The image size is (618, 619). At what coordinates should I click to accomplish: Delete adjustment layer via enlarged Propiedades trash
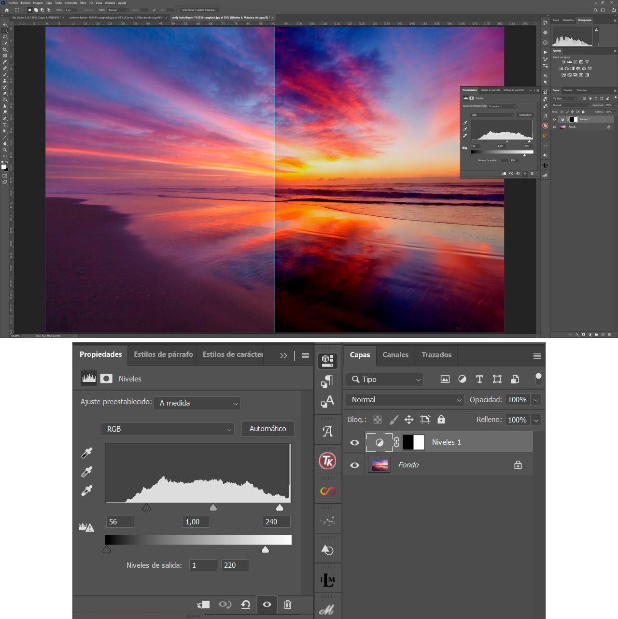[x=288, y=605]
